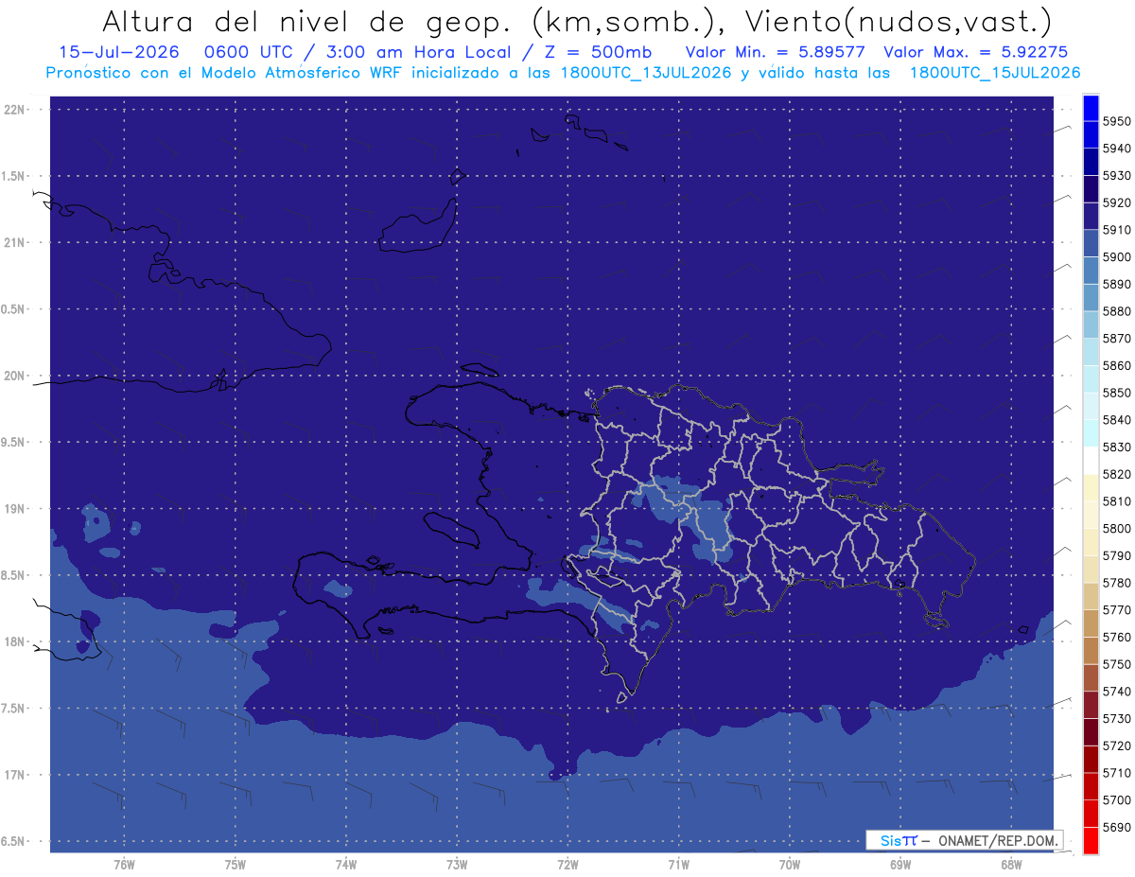Click the '71W' longitude label
The width and height of the screenshot is (1135, 877).
[678, 865]
